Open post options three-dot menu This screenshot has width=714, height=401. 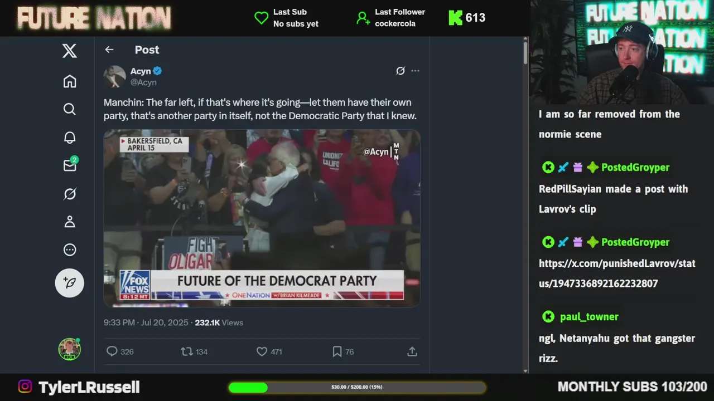(415, 71)
